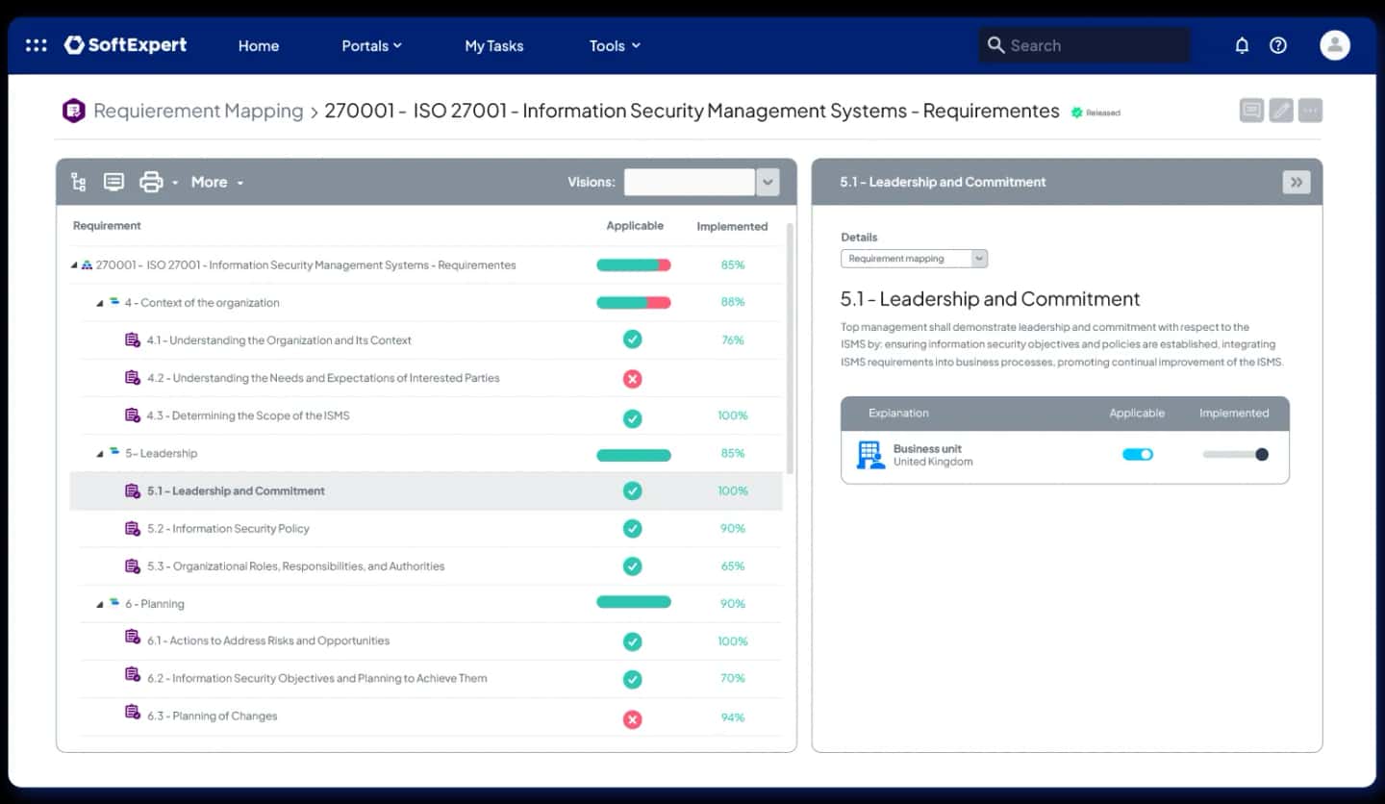Click the red X status for 4.2
This screenshot has height=804, width=1385.
click(x=632, y=379)
